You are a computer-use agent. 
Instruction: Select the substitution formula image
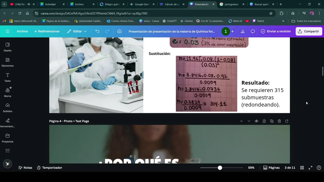click(x=207, y=84)
